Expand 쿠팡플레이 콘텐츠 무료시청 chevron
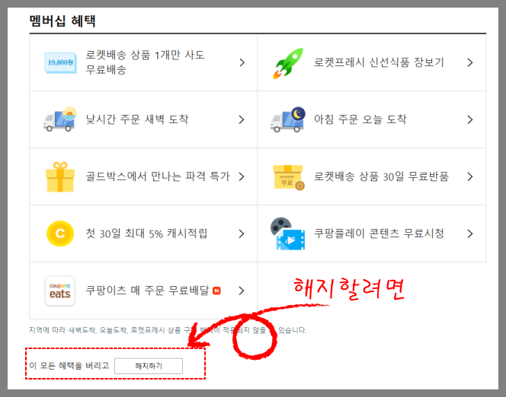This screenshot has height=397, width=506. [470, 233]
